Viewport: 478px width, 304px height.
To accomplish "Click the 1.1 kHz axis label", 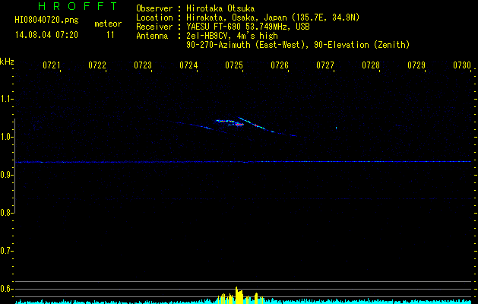I will coord(6,99).
